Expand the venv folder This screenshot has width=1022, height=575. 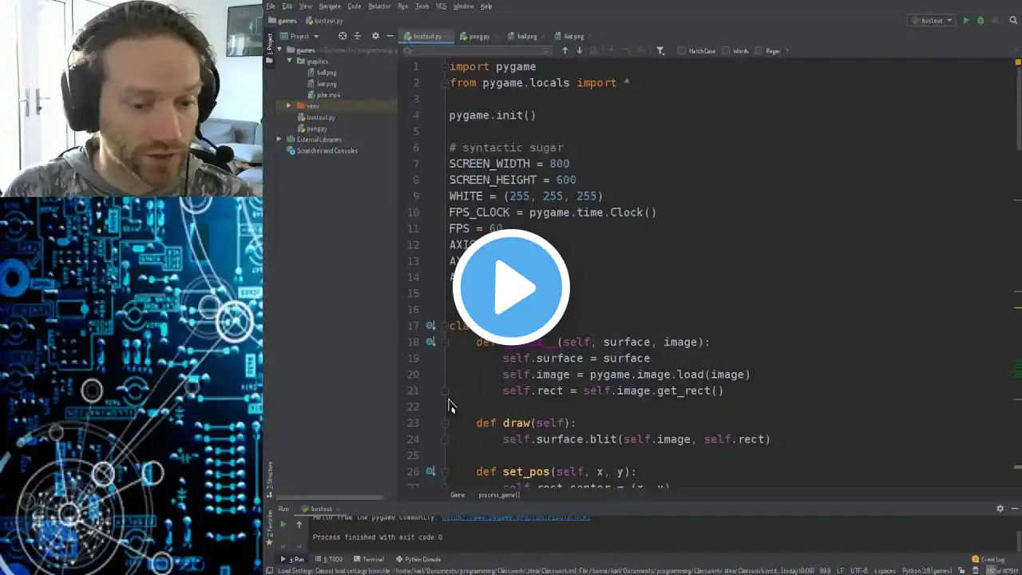pos(290,106)
